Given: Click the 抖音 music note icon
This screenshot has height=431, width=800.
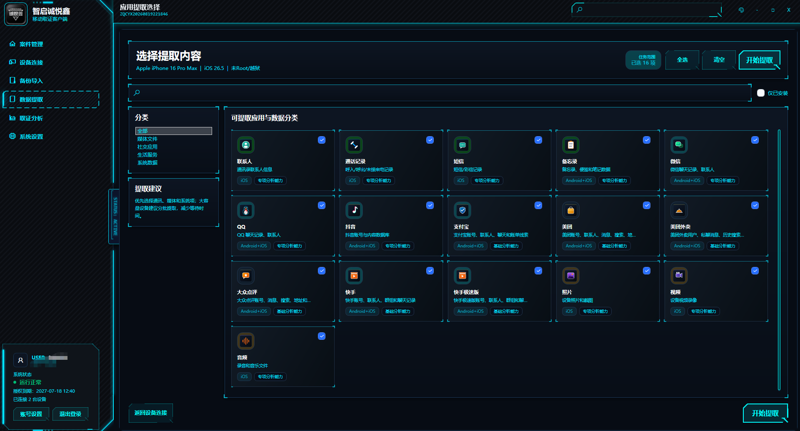Looking at the screenshot, I should 354,210.
